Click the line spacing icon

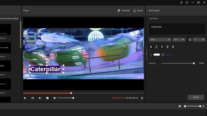tap(190, 40)
